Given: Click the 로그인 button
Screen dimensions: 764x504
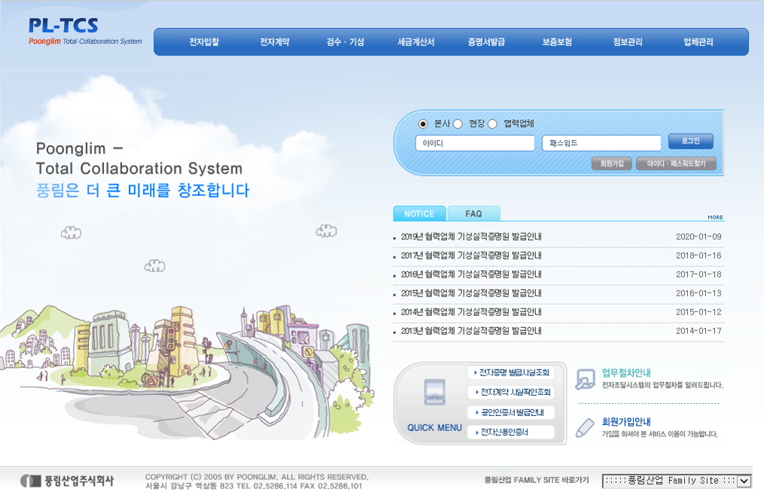Looking at the screenshot, I should (x=691, y=141).
